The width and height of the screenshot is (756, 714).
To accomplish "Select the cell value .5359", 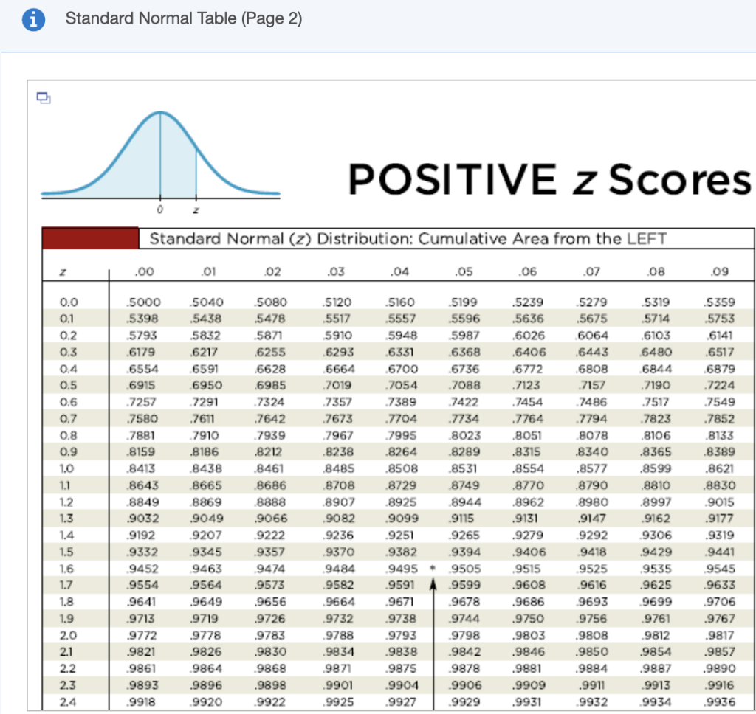I will point(719,302).
